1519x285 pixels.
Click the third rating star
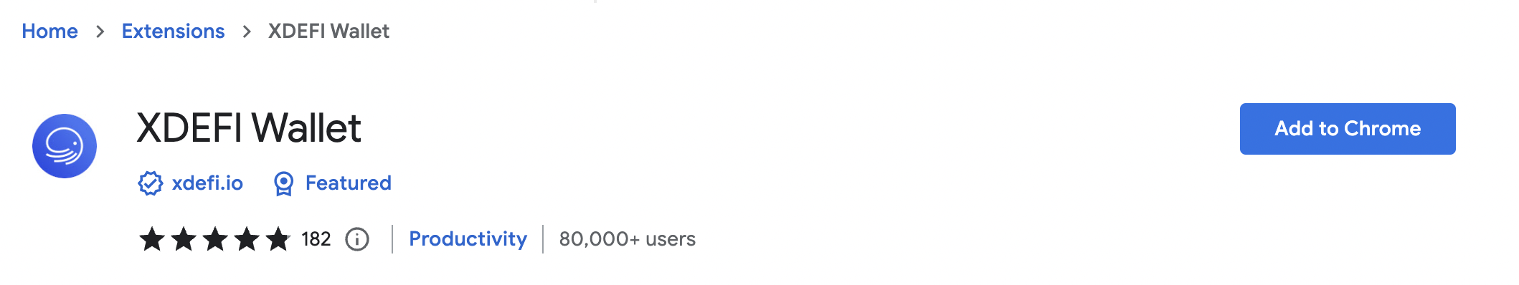coord(215,239)
